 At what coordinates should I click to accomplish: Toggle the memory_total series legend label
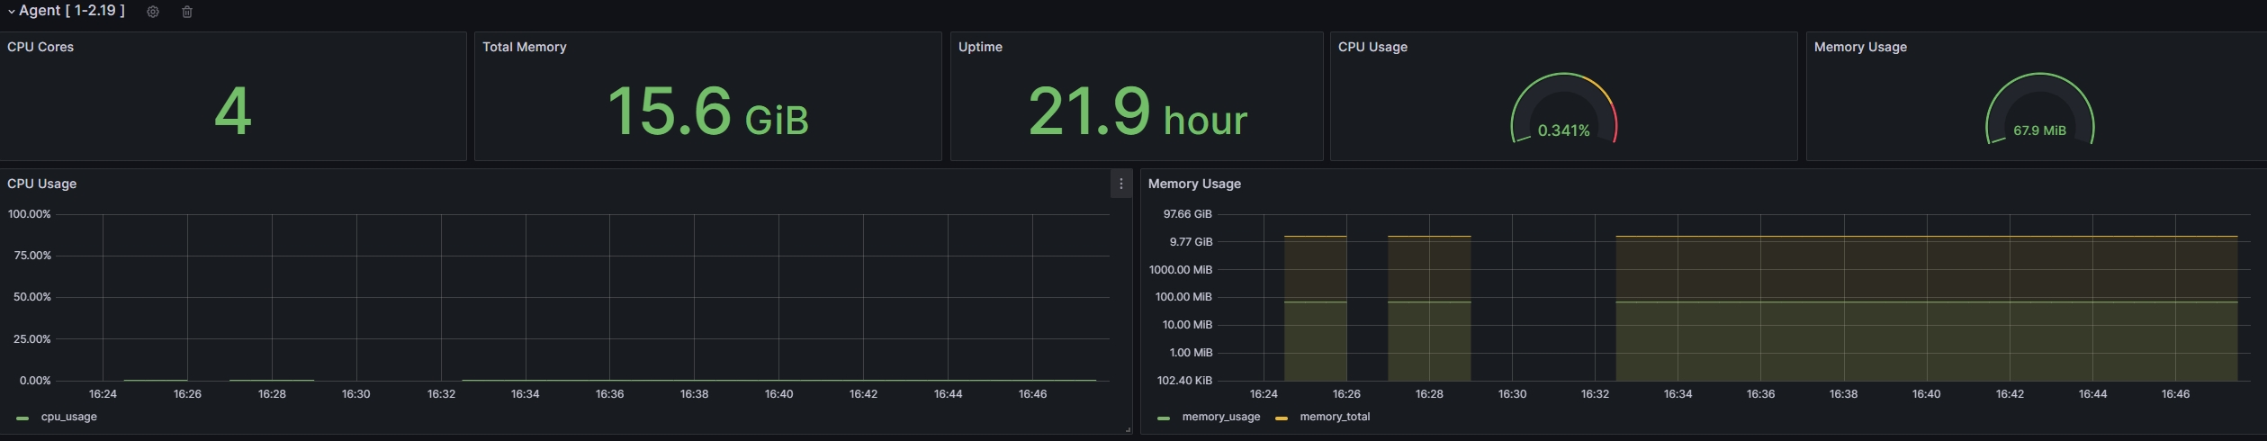[x=1335, y=417]
